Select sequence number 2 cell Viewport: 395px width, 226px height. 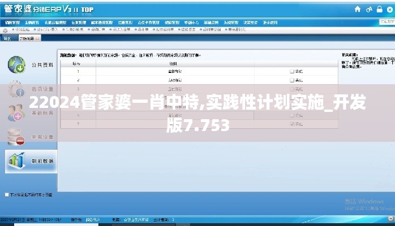78,80
